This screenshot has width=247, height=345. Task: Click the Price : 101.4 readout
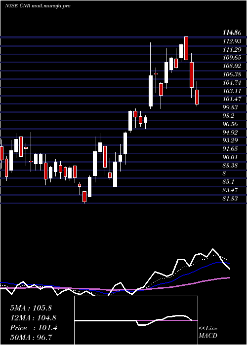34,328
